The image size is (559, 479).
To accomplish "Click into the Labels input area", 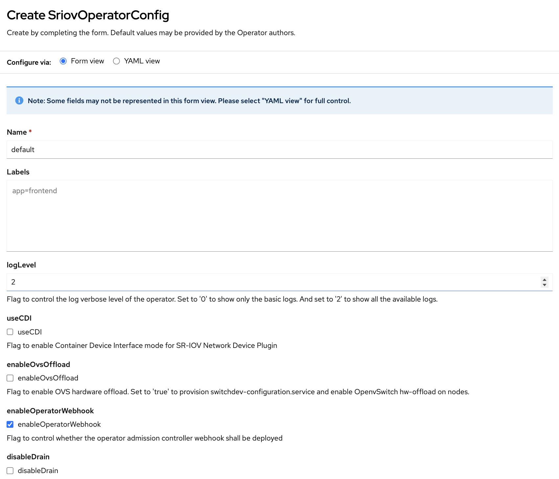I will pos(279,216).
